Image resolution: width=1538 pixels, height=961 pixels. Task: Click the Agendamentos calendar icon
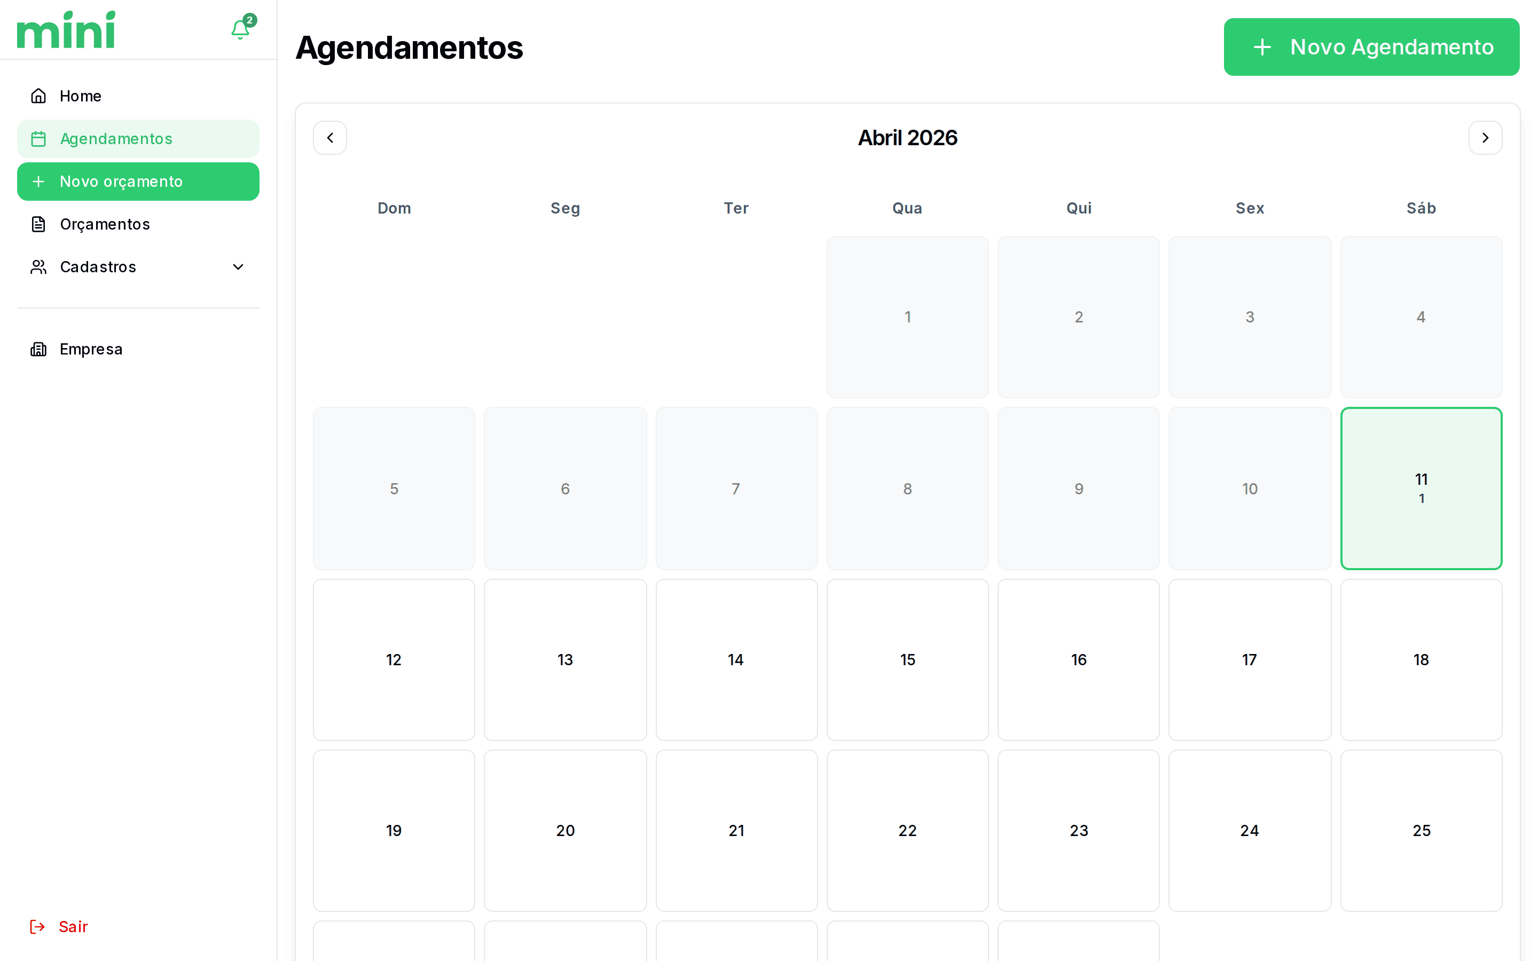click(39, 139)
